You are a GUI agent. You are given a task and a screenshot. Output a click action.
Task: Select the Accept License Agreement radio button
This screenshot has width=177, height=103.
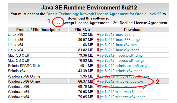click(58, 22)
